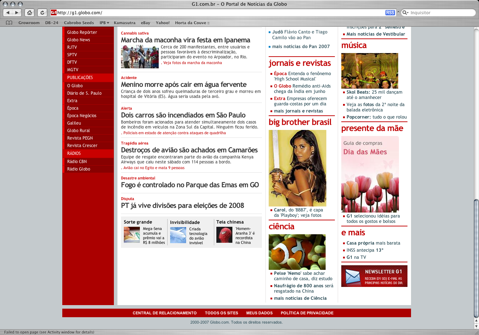Open Avião cai no Egito e mata 9 pessoas
479x335 pixels.
pos(154,168)
